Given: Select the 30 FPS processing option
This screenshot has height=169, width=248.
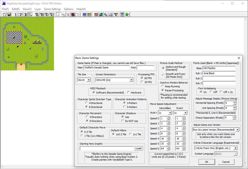Looking at the screenshot, I should pyautogui.click(x=142, y=82).
